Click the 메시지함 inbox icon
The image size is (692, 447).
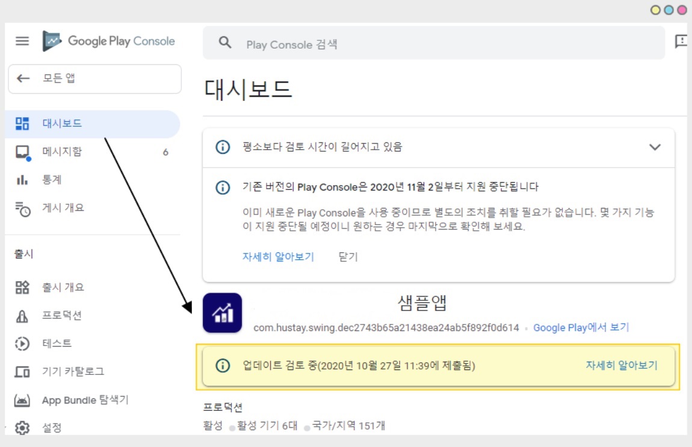tap(22, 152)
